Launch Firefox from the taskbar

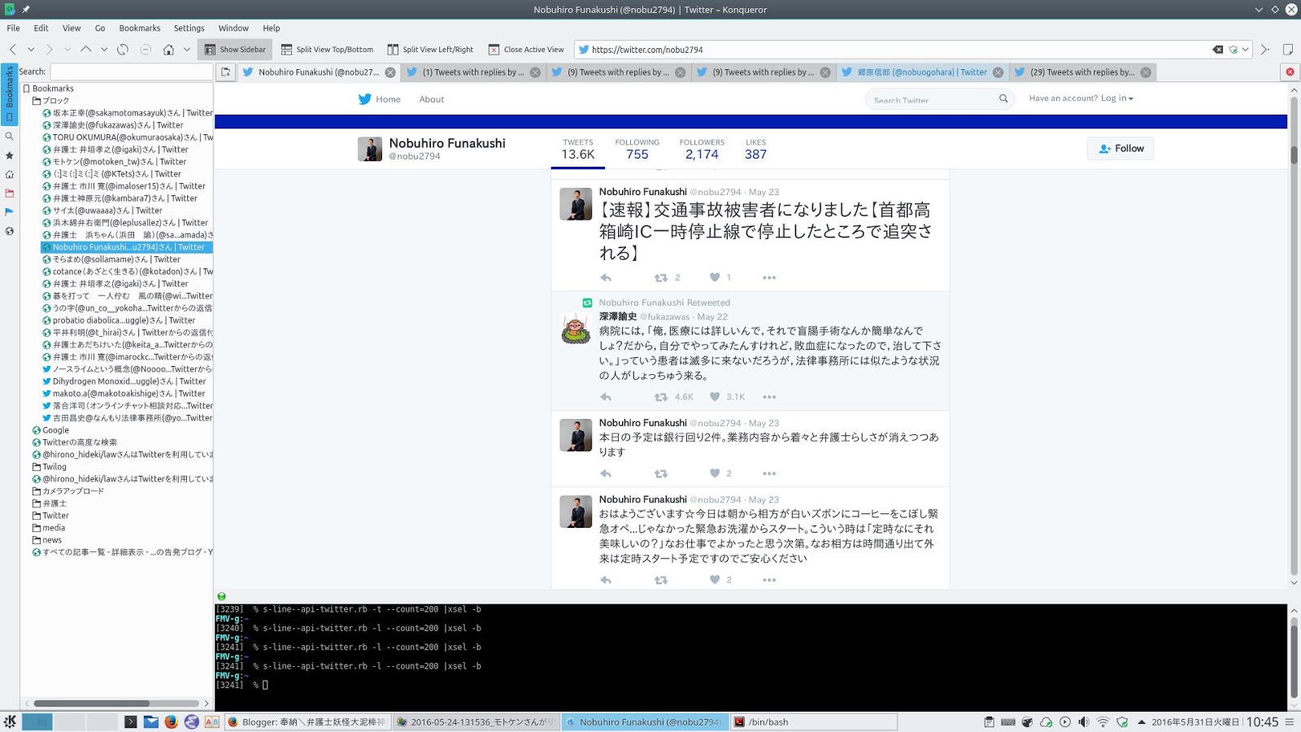[x=171, y=721]
